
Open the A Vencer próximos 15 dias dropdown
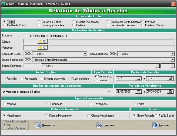coord(109,92)
